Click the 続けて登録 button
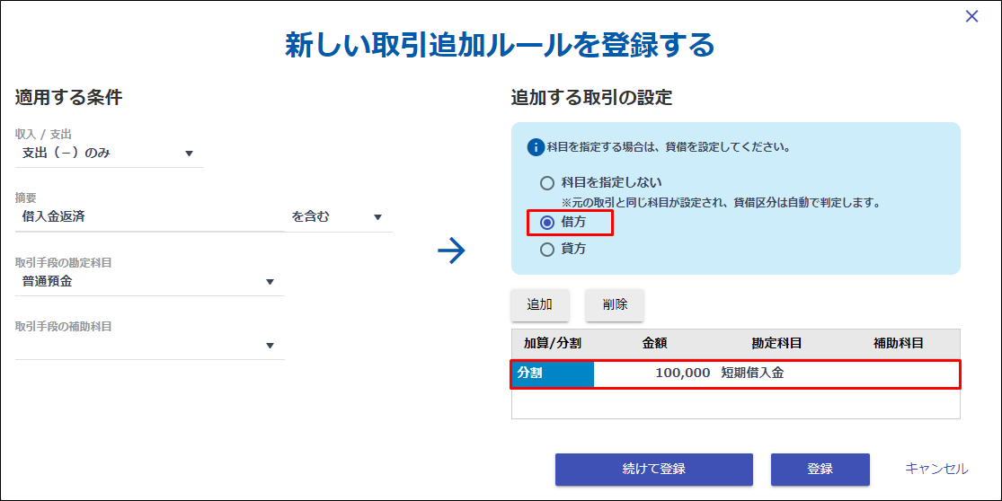1002x501 pixels. click(x=653, y=469)
